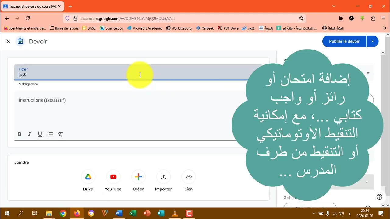Open the help question mark button

tap(379, 197)
